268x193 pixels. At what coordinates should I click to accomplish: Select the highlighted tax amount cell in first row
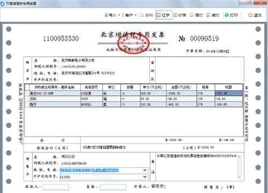coord(229,94)
